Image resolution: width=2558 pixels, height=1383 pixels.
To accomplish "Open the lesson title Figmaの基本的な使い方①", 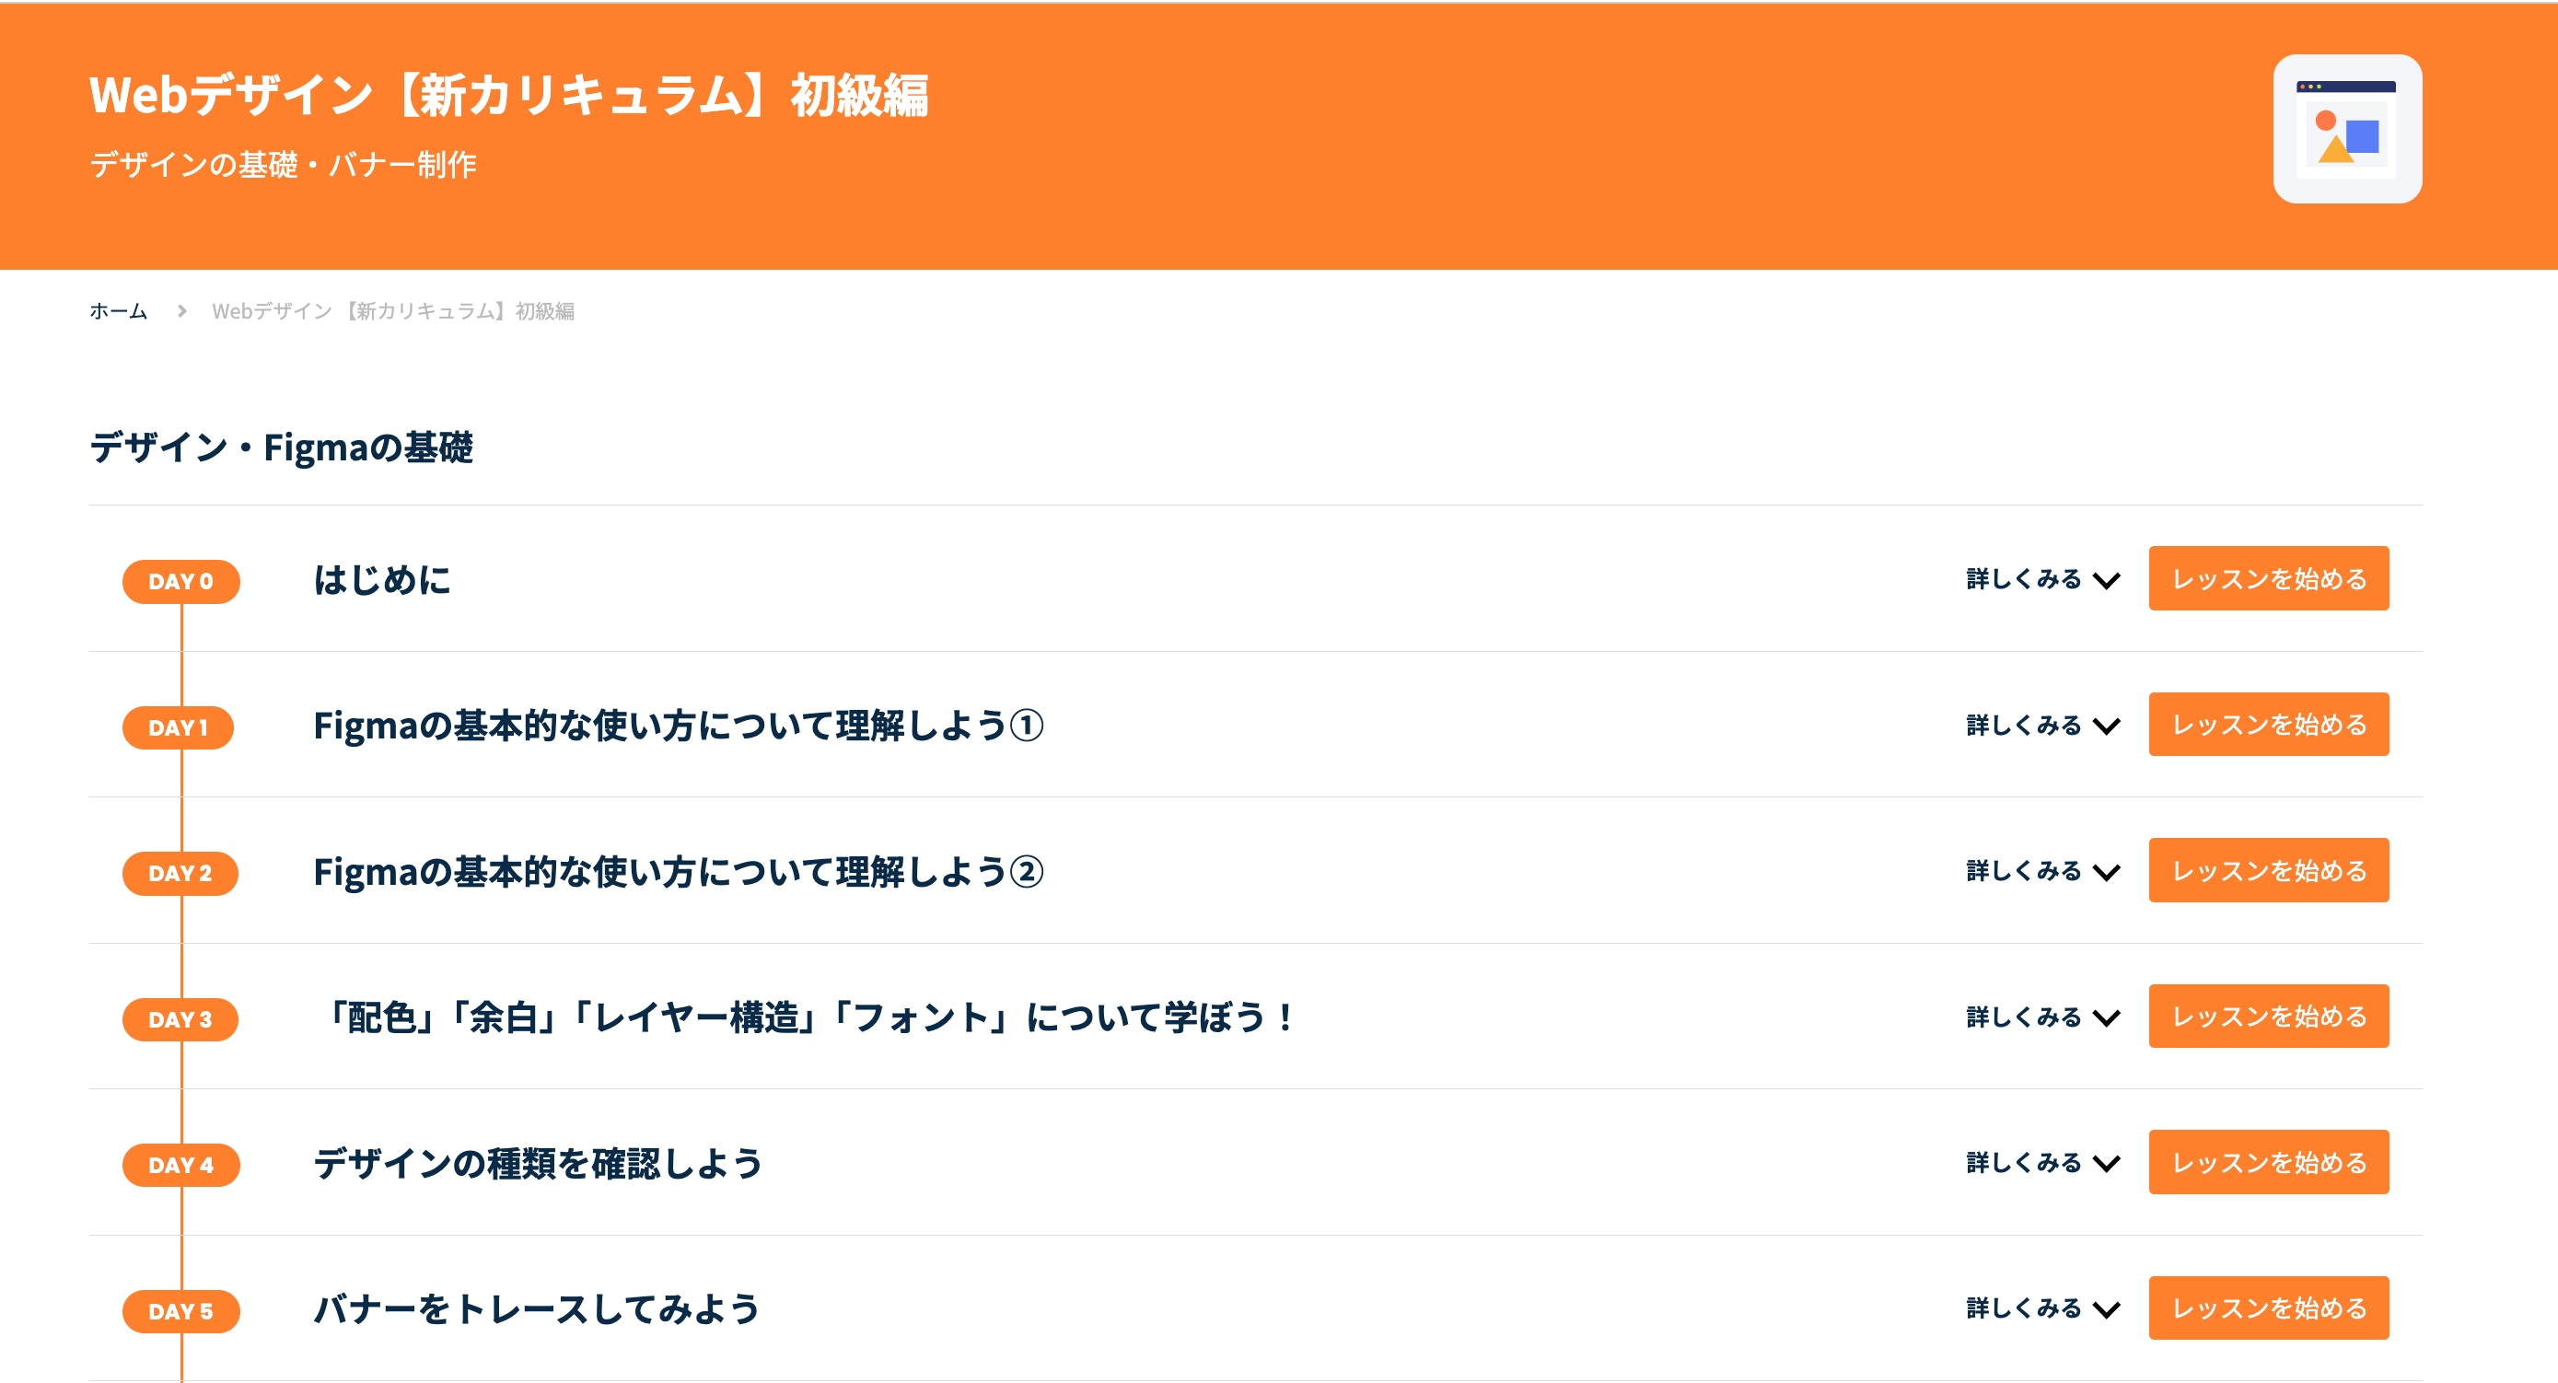I will click(x=679, y=726).
